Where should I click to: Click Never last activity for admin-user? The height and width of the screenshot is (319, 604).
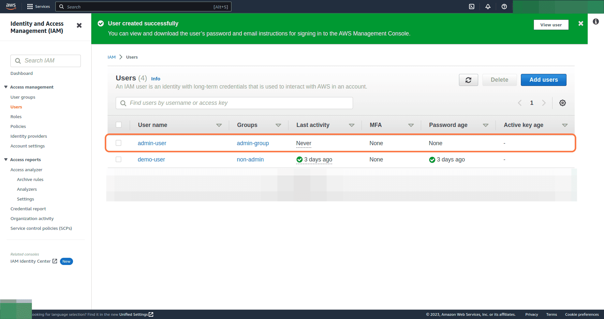click(x=304, y=143)
